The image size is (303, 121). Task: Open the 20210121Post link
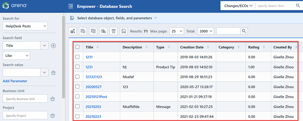tap(96, 97)
